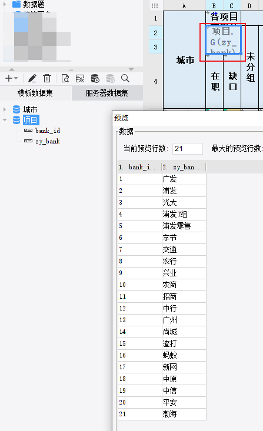Click the 在职 cell
The image size is (263, 431).
(x=215, y=81)
